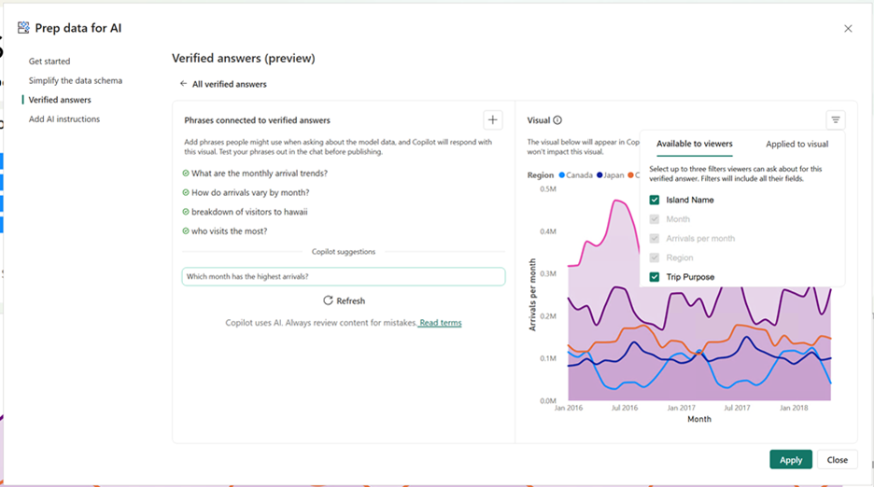Viewport: 874px width, 487px height.
Task: Open Simplify the data schema section
Action: coord(75,81)
